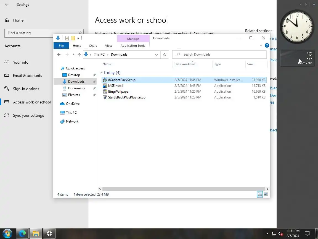Click the Manage contextual tab
The image size is (318, 239).
pyautogui.click(x=133, y=39)
